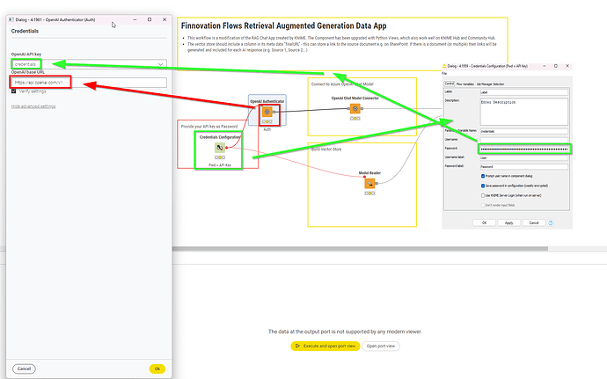Image resolution: width=607 pixels, height=379 pixels.
Task: Click the 'Build Vector Store' annotation text
Action: pos(326,149)
